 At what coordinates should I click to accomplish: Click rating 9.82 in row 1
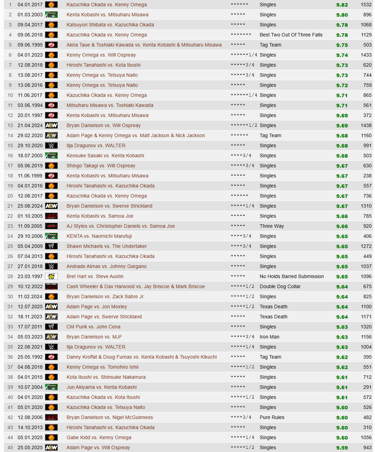tap(342, 5)
